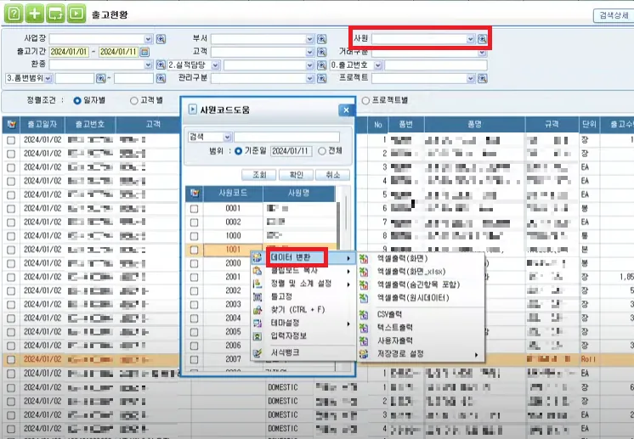634x439 pixels.
Task: Check the box for employee code 0001
Action: pos(194,209)
